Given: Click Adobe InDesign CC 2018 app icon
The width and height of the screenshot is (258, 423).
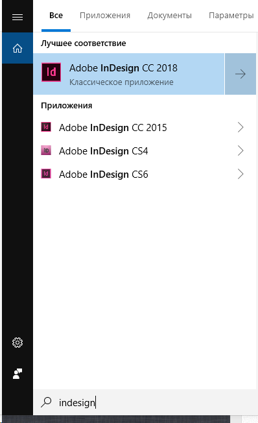Looking at the screenshot, I should pos(51,72).
